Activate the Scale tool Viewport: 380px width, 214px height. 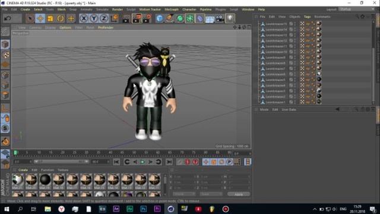pyautogui.click(x=50, y=18)
